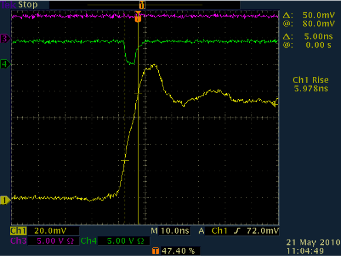Select the Ch1 channel label
Viewport: 341px width, 256px height.
[18, 231]
